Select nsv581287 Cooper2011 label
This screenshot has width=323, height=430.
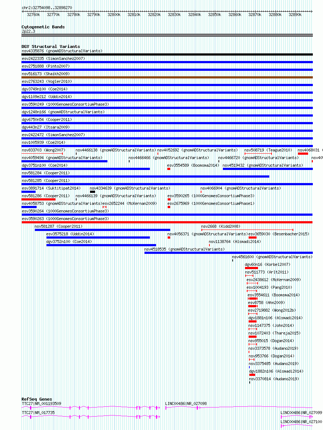[x=58, y=227]
